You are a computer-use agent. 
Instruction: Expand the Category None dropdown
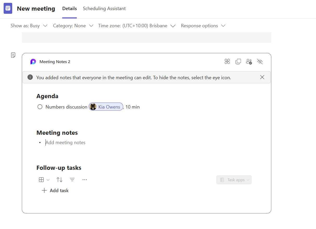click(73, 25)
